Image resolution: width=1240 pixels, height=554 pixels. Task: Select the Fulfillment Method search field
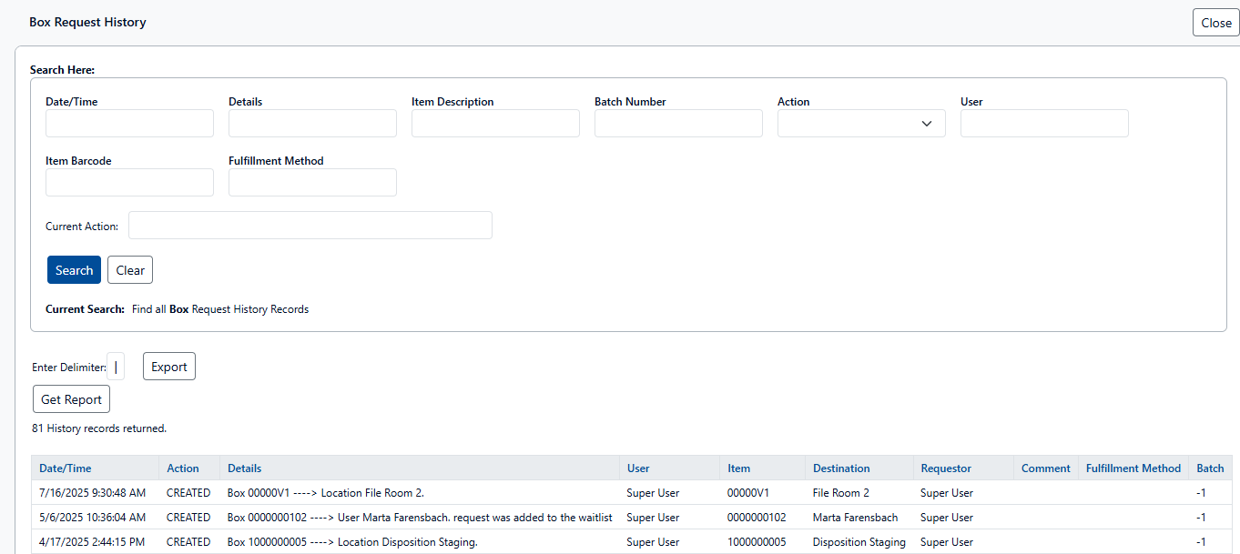coord(312,183)
